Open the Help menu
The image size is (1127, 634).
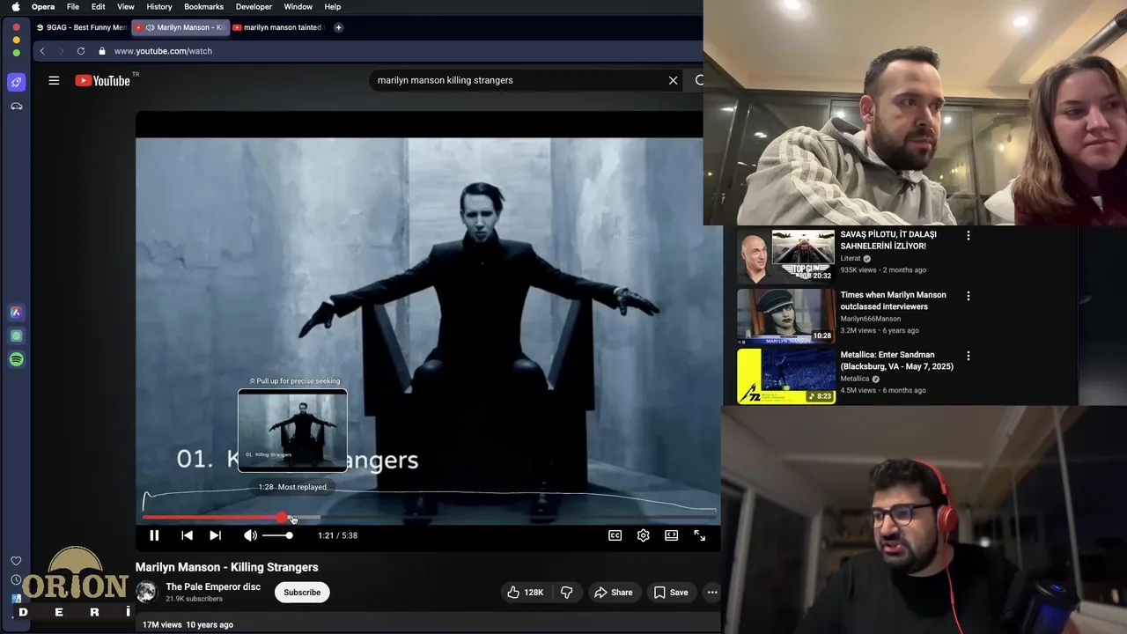coord(333,6)
